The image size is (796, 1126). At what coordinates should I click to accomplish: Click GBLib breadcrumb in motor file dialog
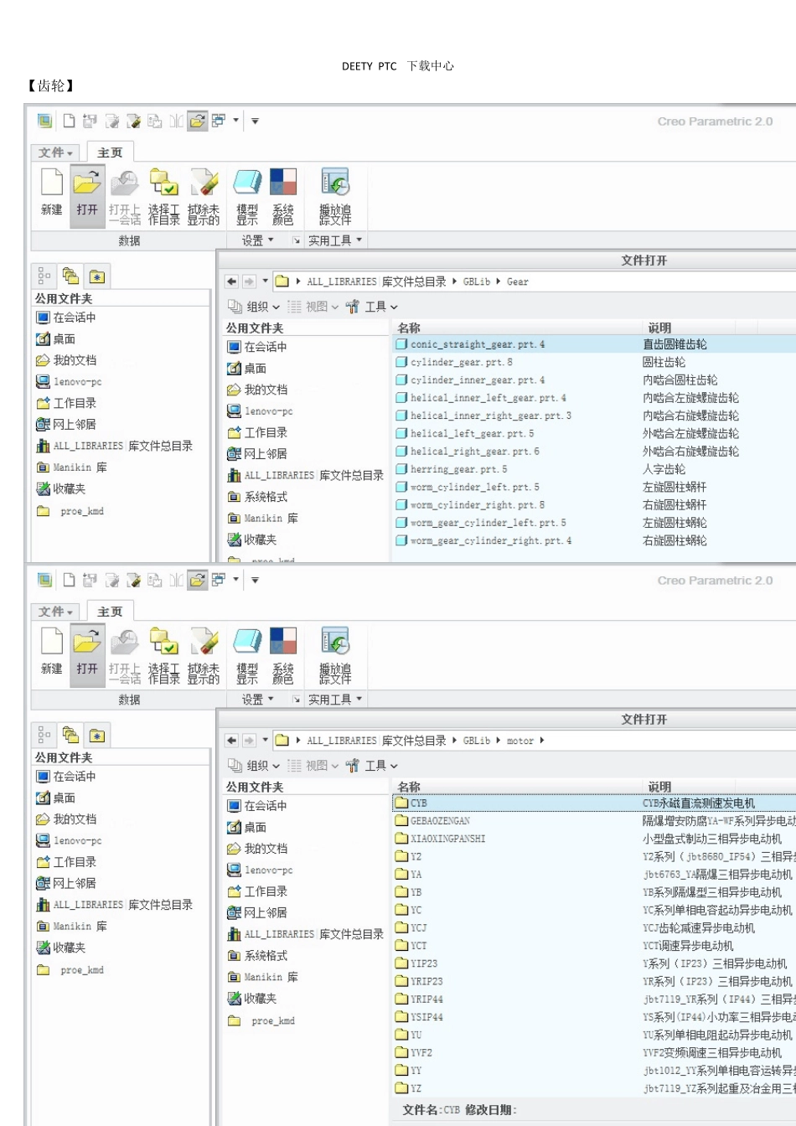[477, 741]
